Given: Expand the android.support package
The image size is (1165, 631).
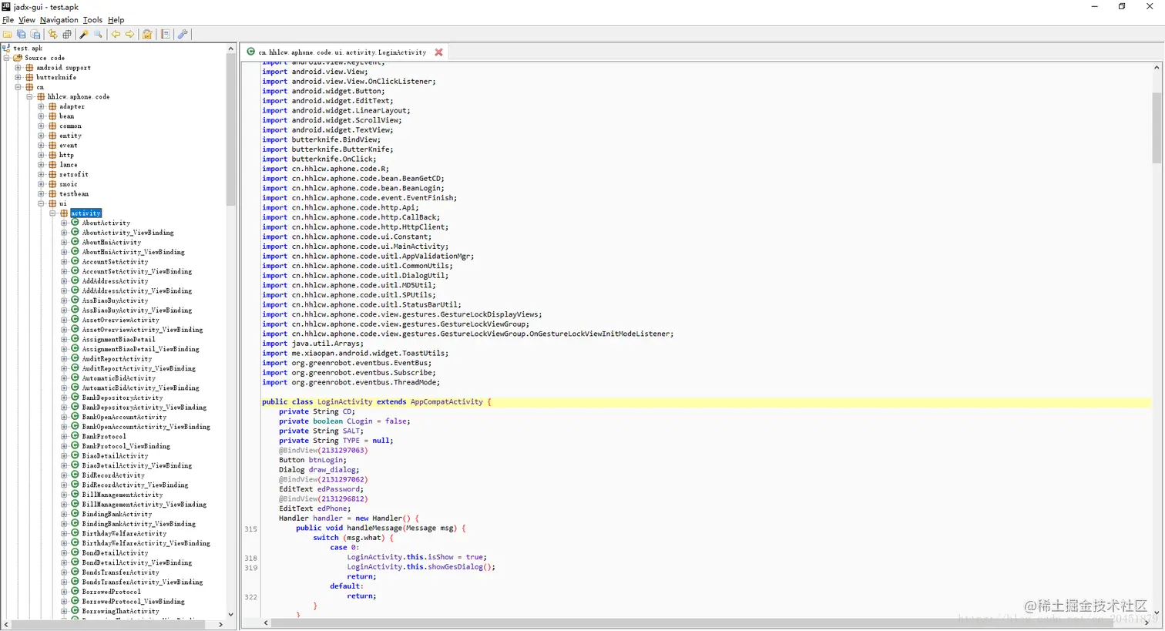Looking at the screenshot, I should pos(18,68).
